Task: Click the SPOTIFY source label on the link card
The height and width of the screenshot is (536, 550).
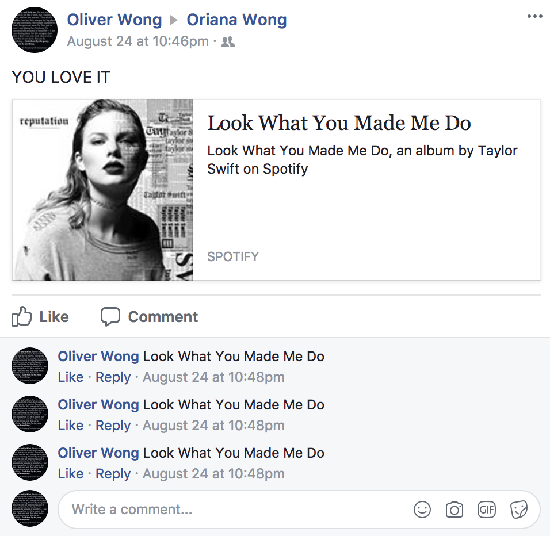Action: coord(233,256)
